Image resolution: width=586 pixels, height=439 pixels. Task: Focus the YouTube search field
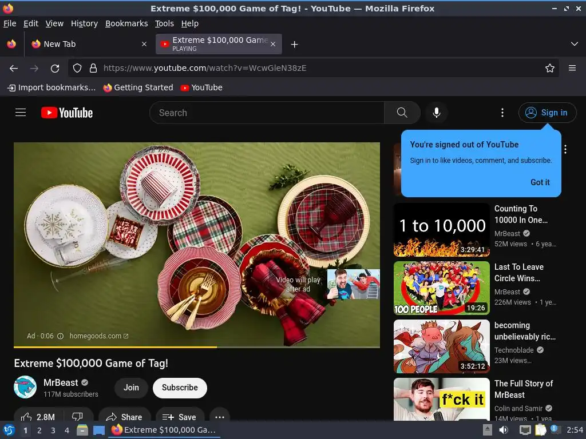coord(267,113)
